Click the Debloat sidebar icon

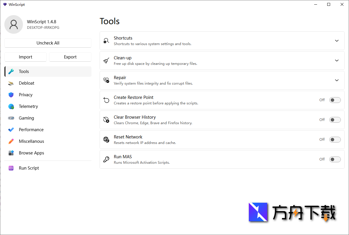click(11, 83)
